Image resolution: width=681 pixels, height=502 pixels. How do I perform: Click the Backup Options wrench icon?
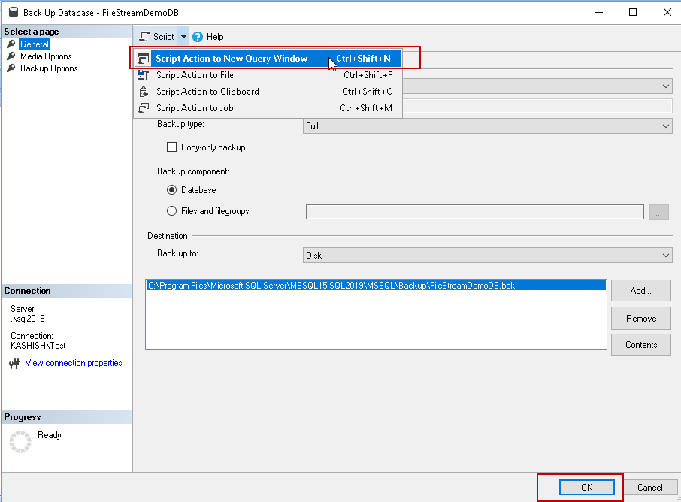point(11,68)
